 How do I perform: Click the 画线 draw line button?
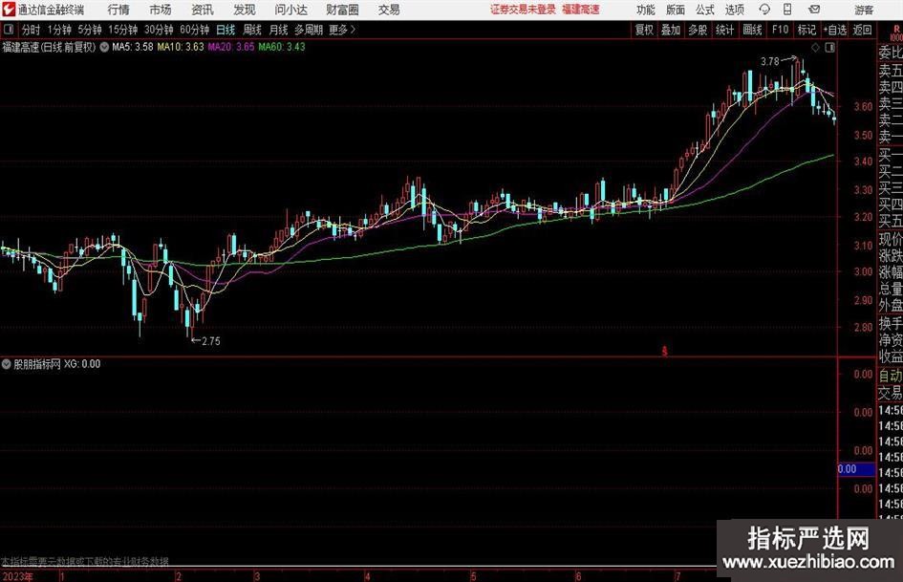[753, 30]
